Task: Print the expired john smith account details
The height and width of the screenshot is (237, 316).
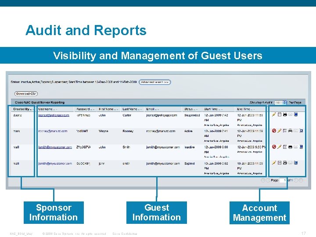Action: pyautogui.click(x=285, y=163)
